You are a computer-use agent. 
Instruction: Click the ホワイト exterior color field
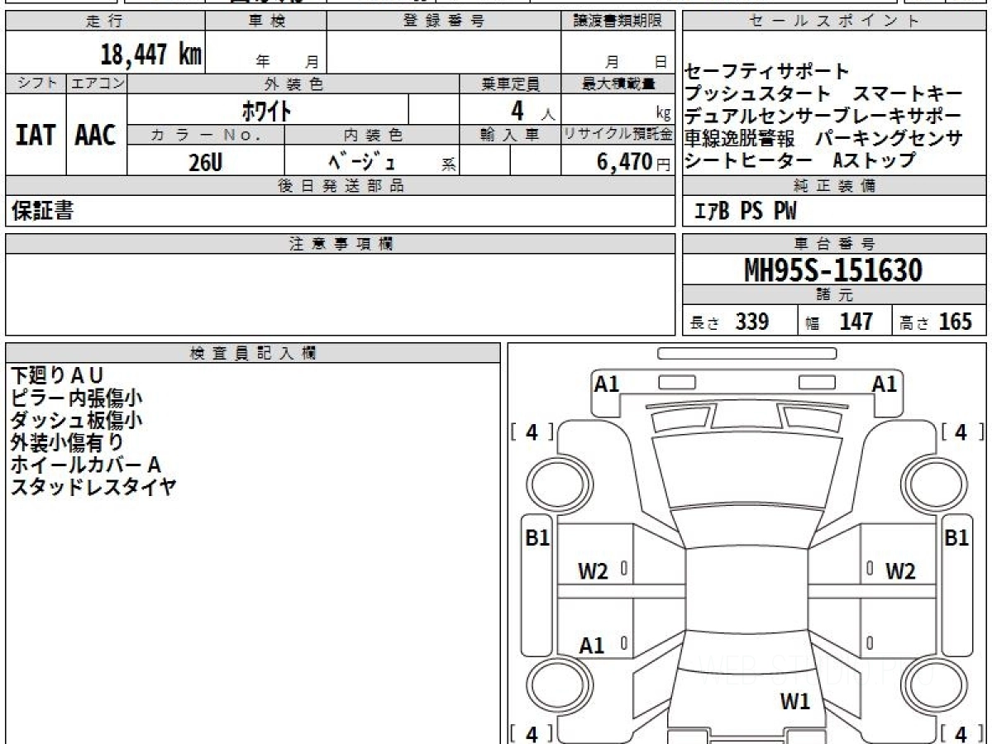pyautogui.click(x=268, y=109)
